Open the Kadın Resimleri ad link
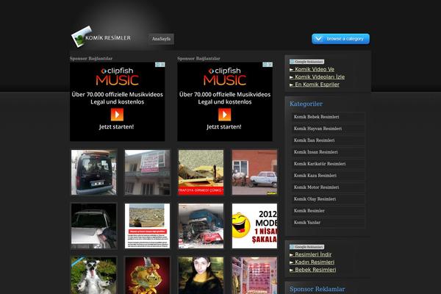The height and width of the screenshot is (294, 441). click(x=312, y=262)
